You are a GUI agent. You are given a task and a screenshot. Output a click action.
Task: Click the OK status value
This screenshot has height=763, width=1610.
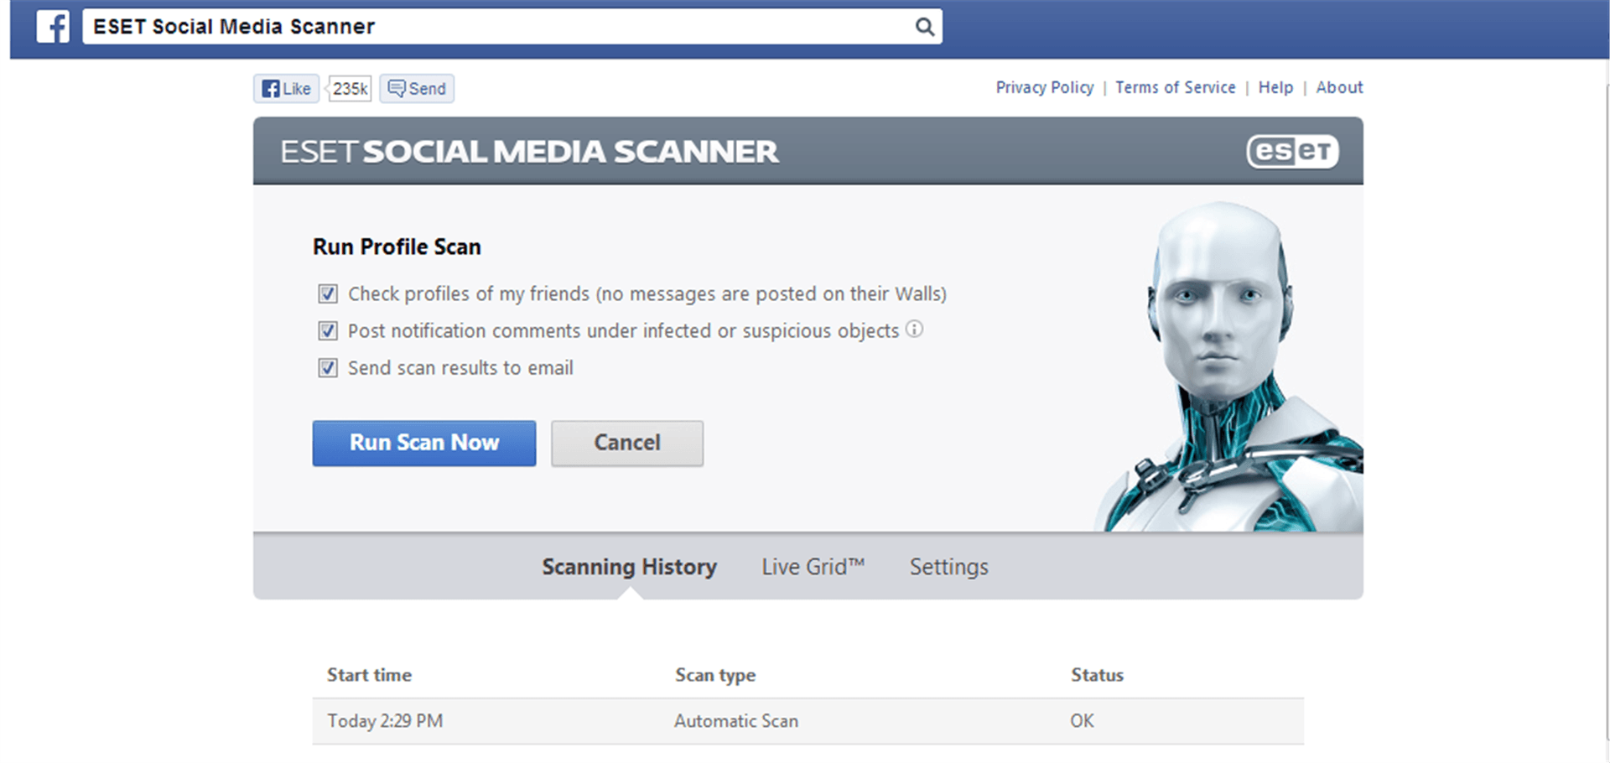(1082, 721)
